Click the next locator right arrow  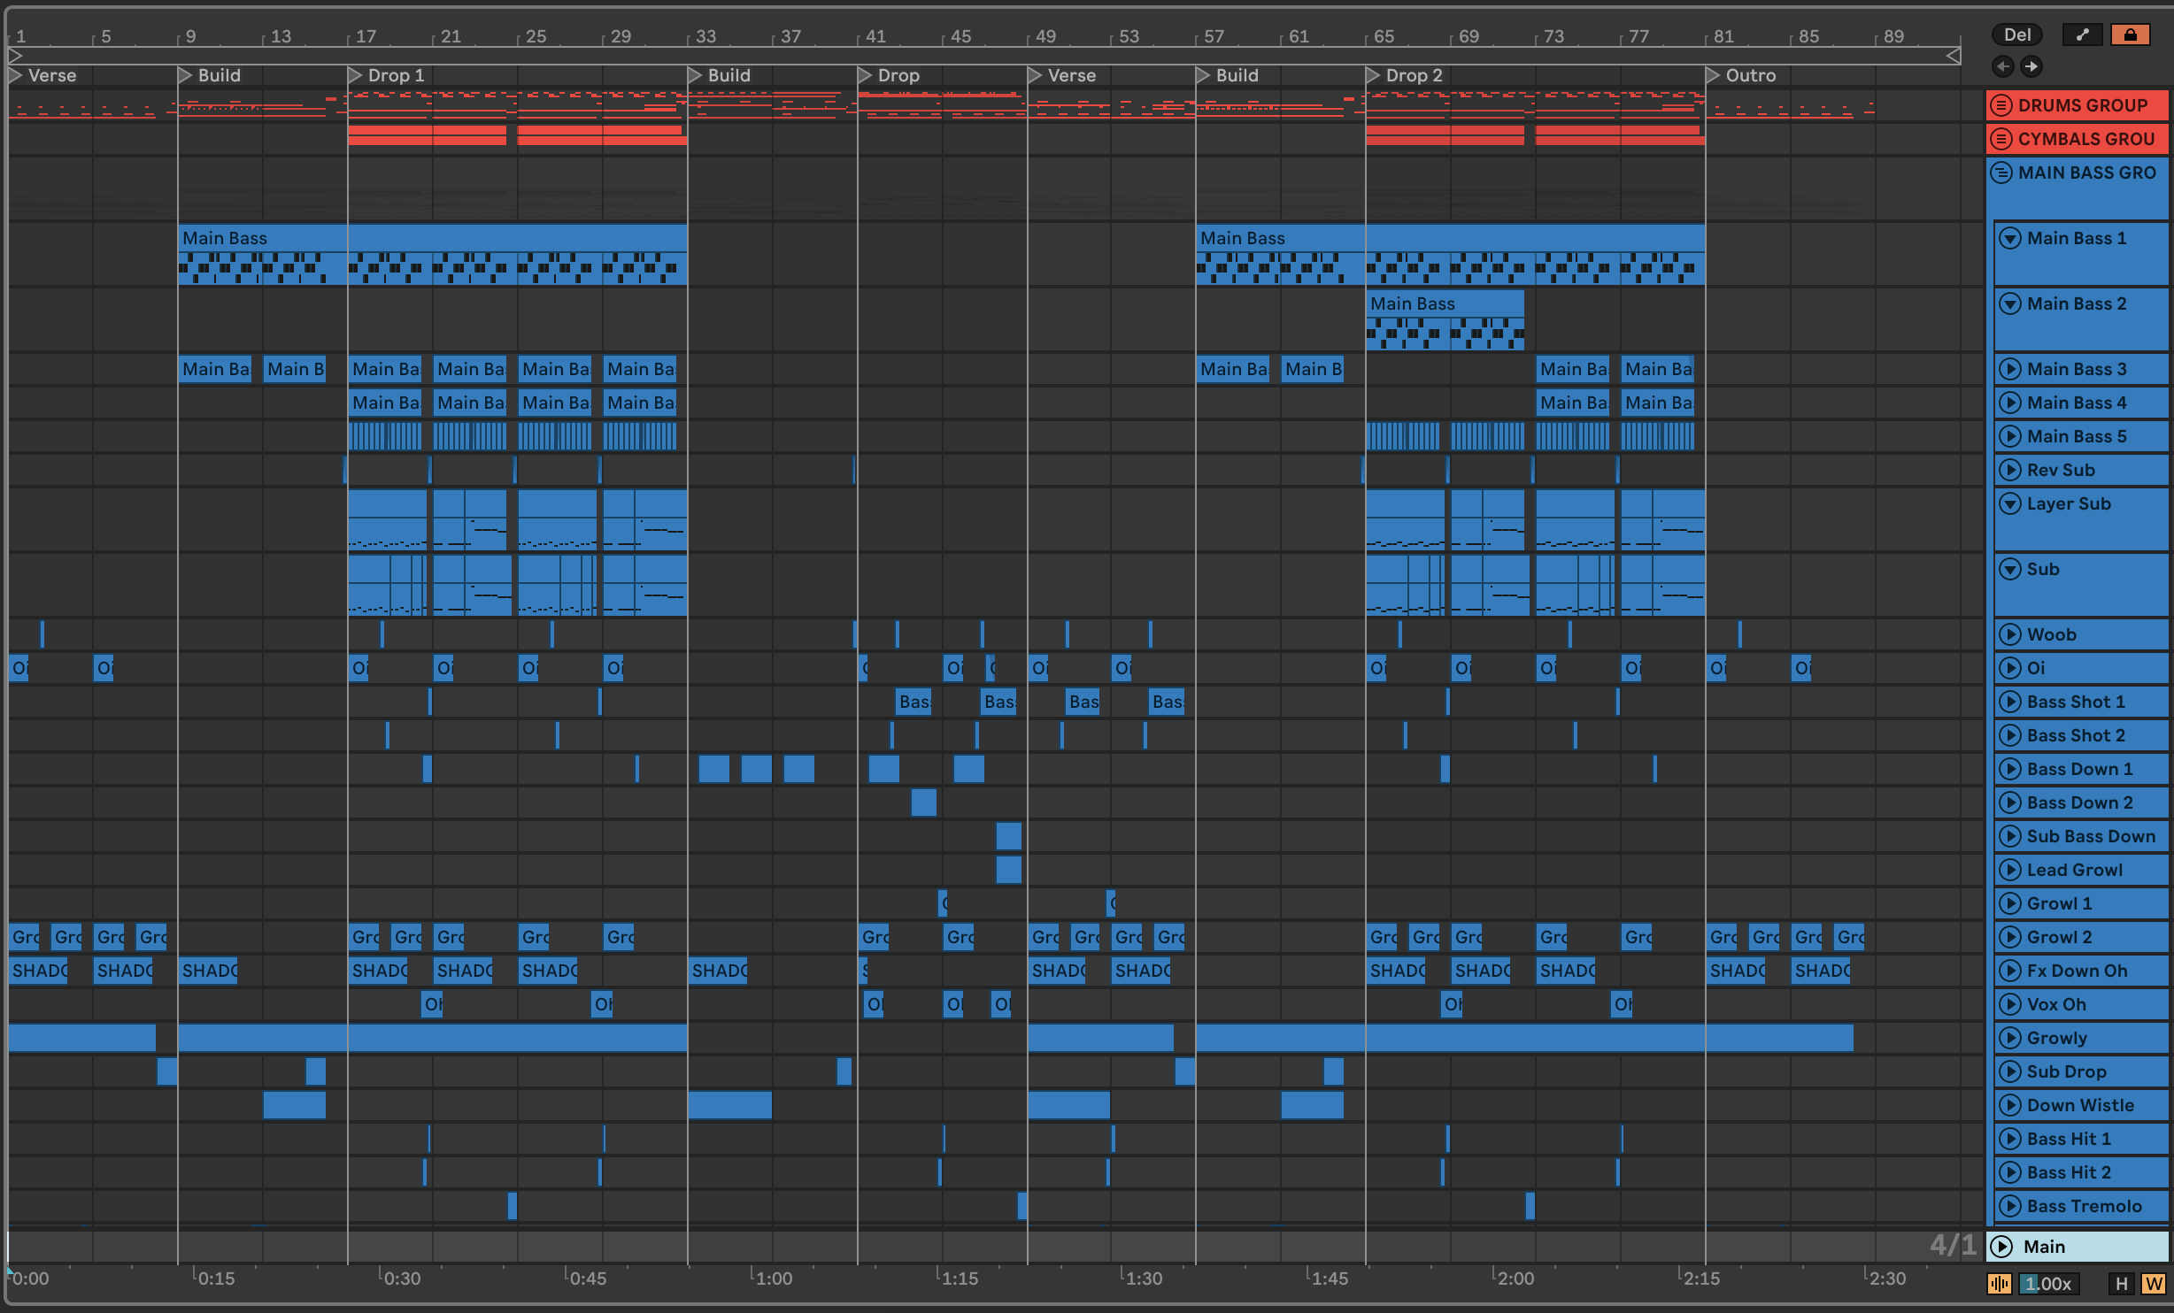[x=2031, y=66]
